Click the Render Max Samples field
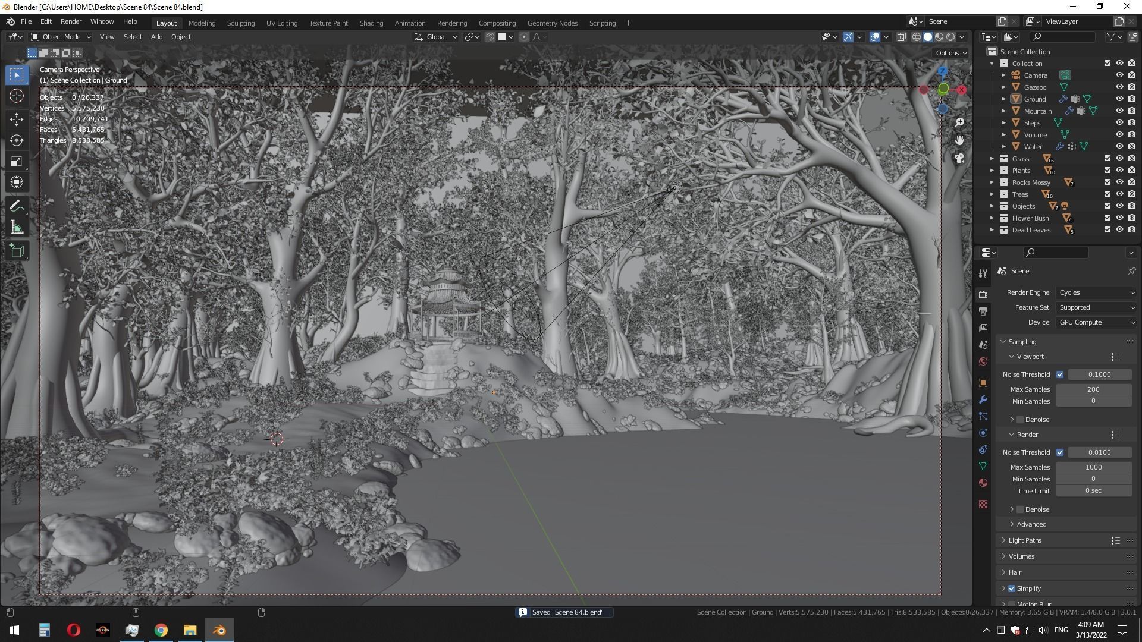The width and height of the screenshot is (1142, 642). tap(1093, 467)
